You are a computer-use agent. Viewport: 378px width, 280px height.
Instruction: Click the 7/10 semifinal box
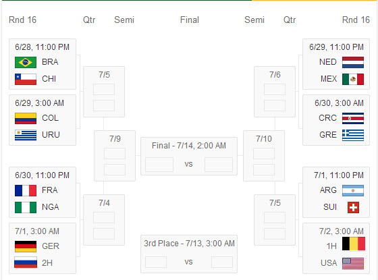(x=264, y=156)
